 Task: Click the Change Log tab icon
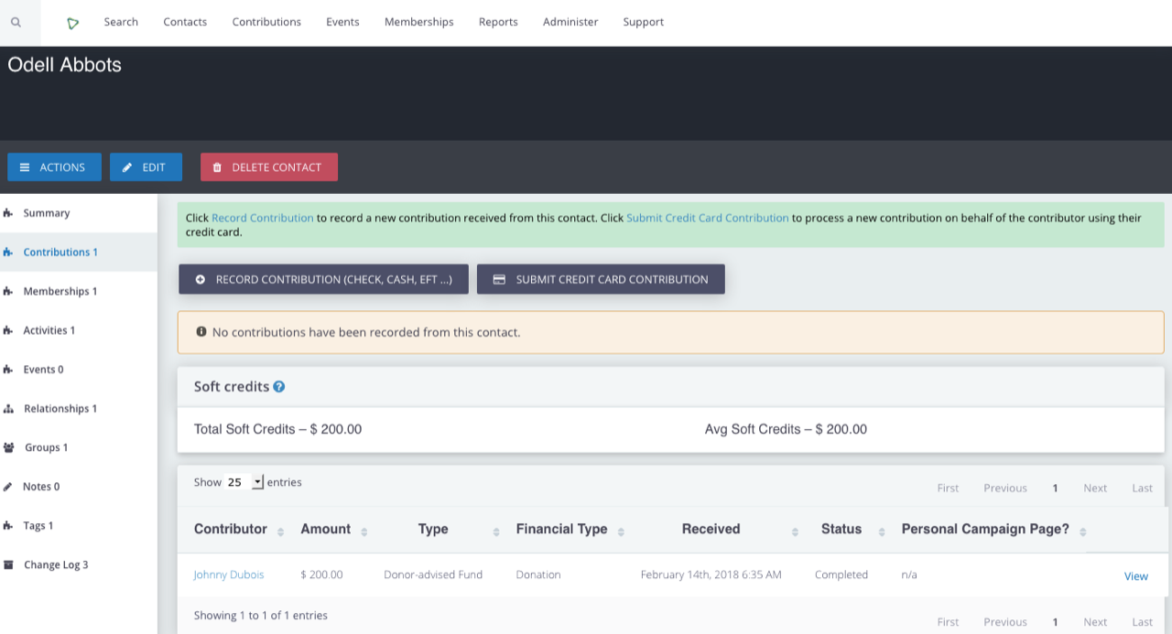click(x=8, y=565)
